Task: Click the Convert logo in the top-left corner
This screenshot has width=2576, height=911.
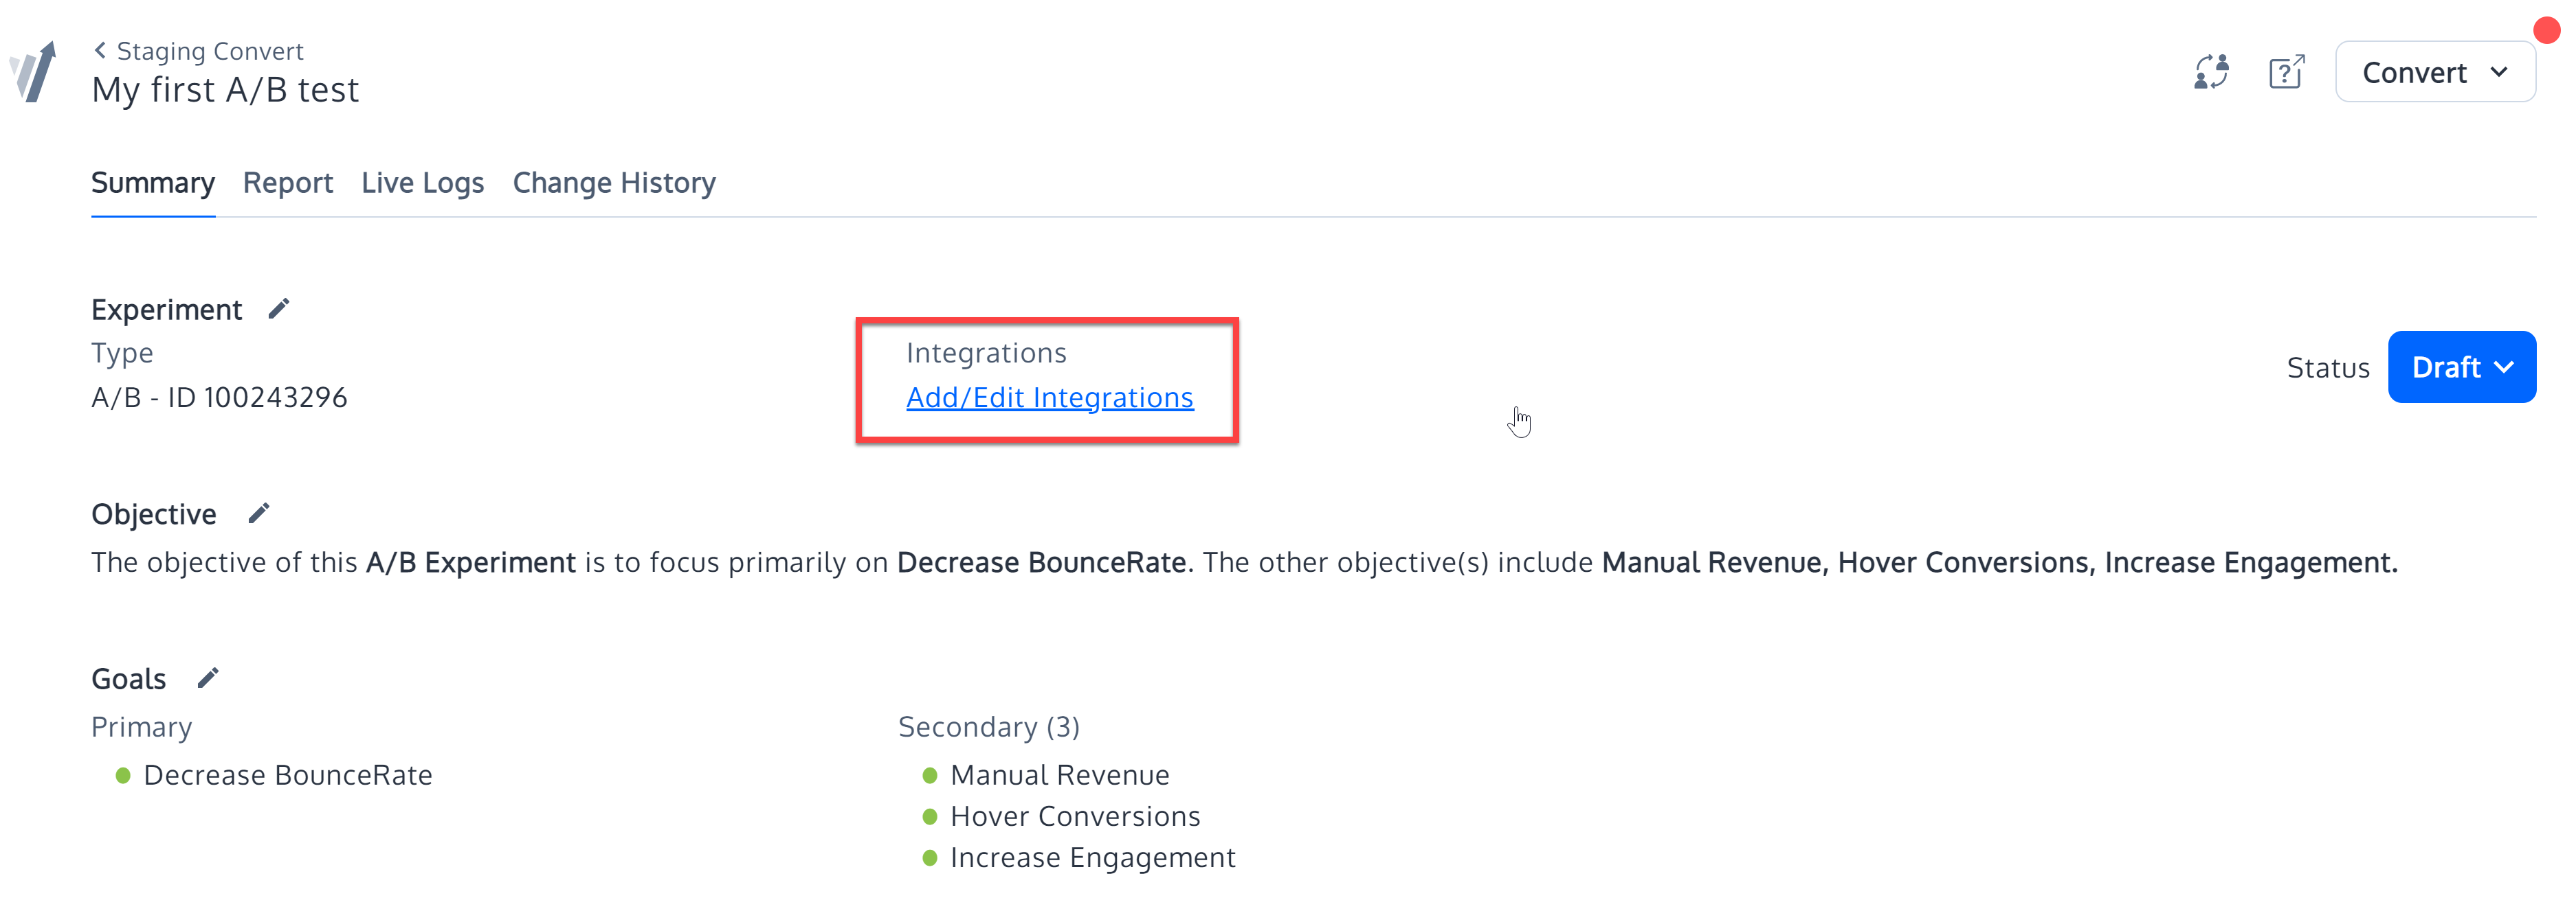Action: tap(31, 70)
